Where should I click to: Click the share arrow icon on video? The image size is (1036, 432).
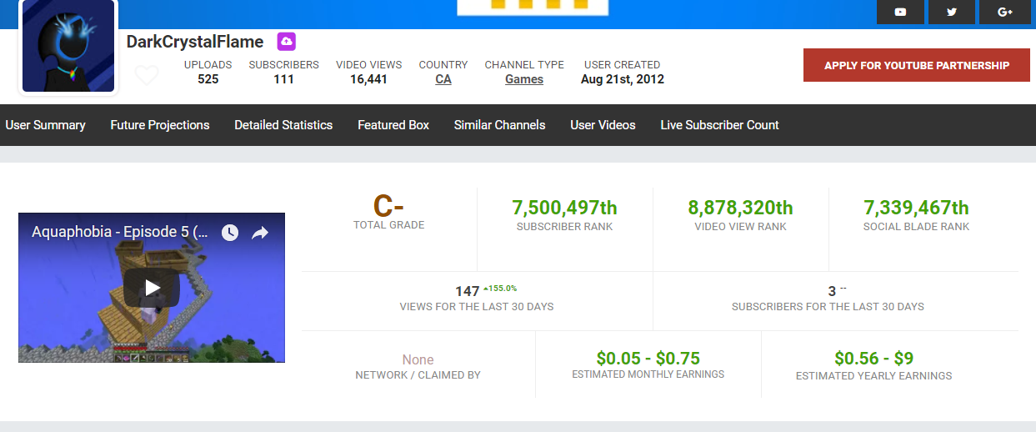pos(260,233)
